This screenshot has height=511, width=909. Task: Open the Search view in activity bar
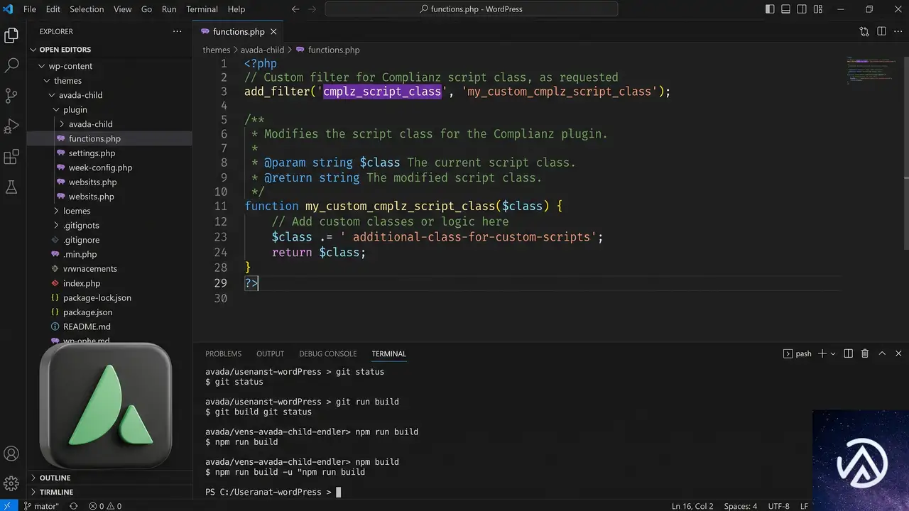pos(11,65)
